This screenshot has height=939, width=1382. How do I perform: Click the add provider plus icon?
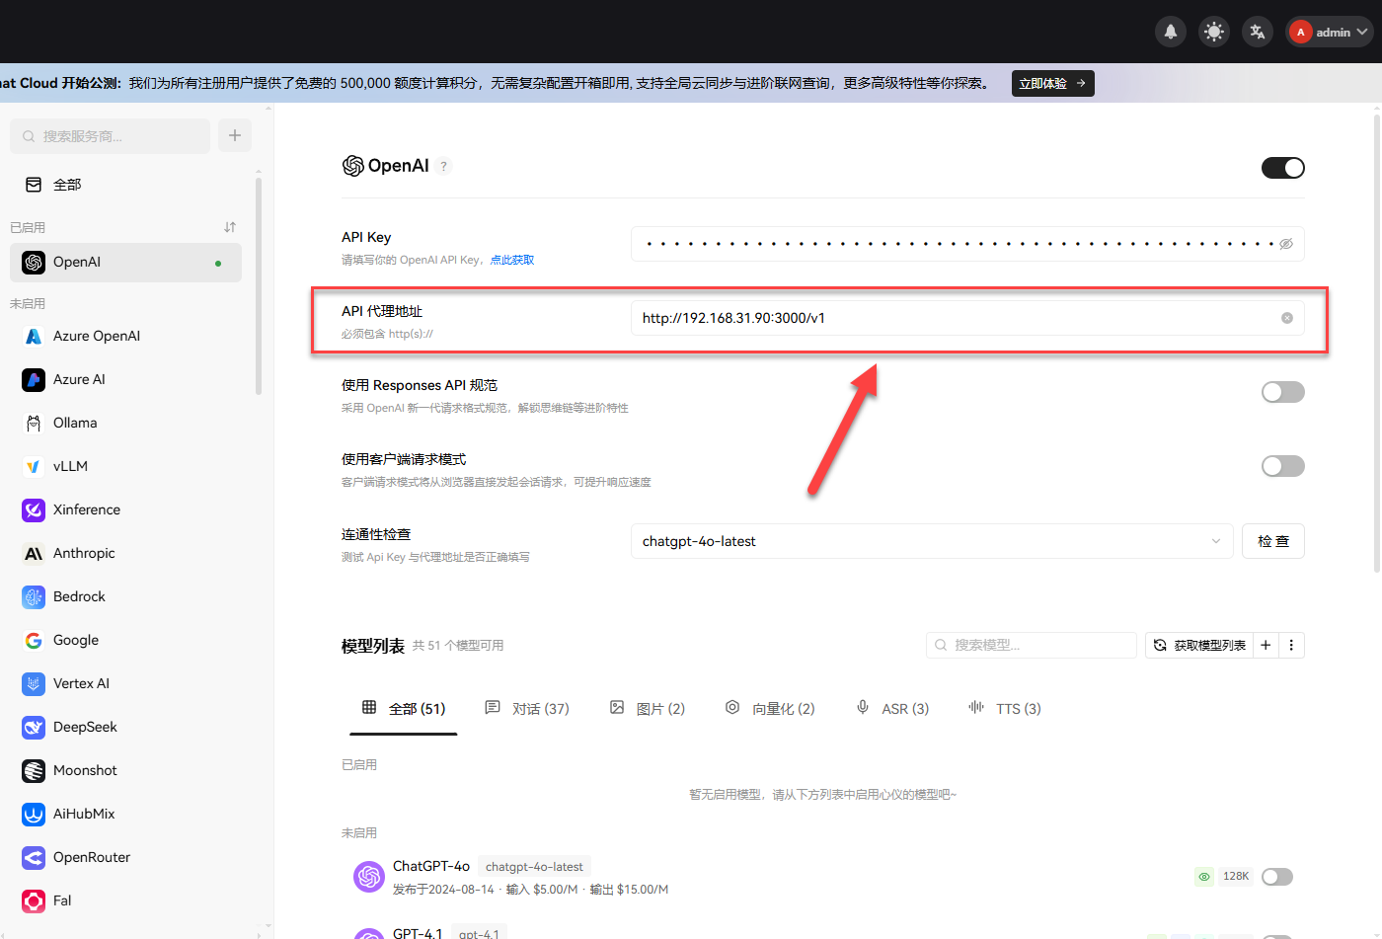coord(234,135)
